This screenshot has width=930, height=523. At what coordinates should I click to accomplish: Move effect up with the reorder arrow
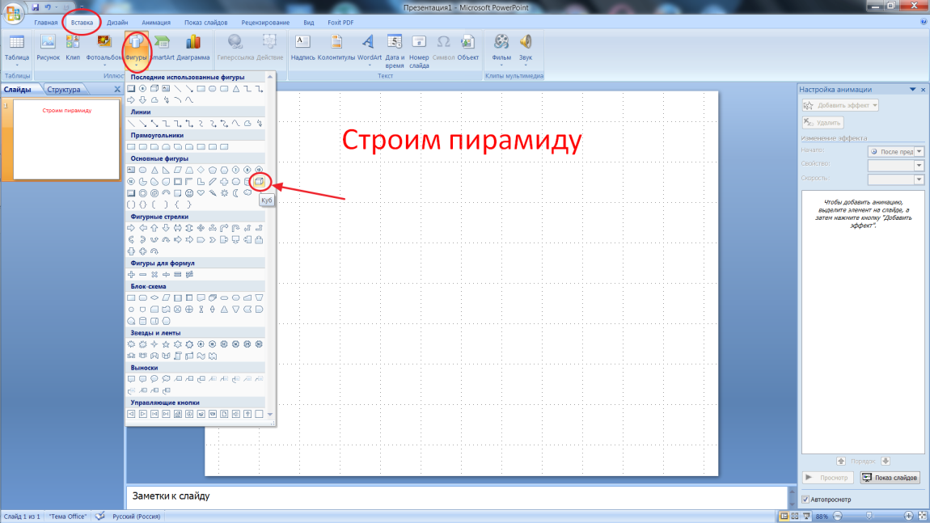click(x=841, y=461)
